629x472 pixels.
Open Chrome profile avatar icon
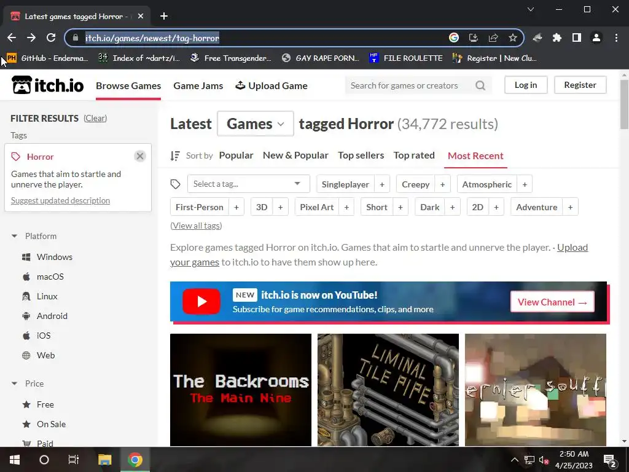596,37
